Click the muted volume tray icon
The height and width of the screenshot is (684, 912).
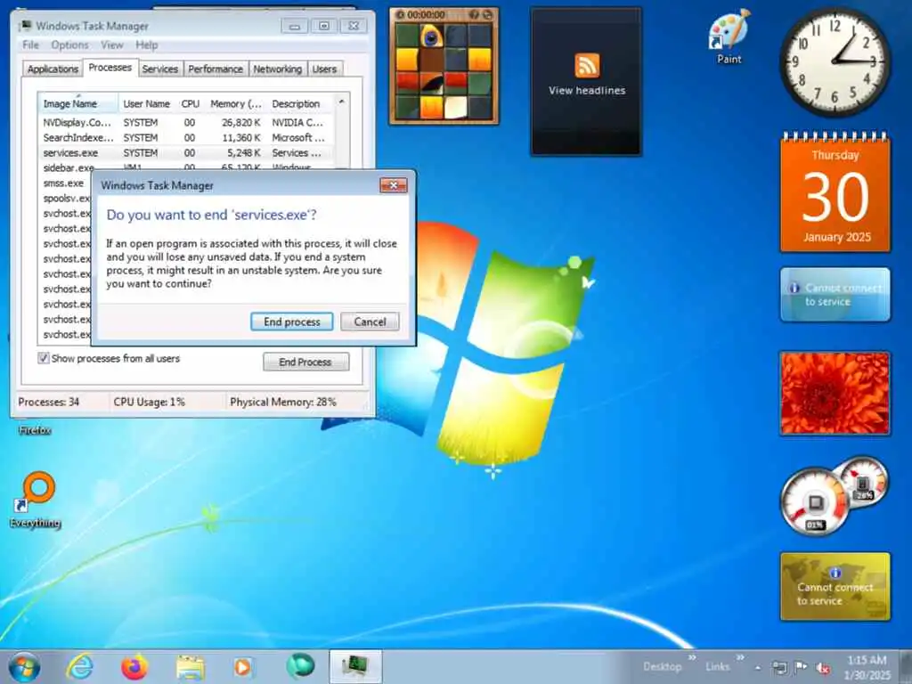click(x=823, y=668)
